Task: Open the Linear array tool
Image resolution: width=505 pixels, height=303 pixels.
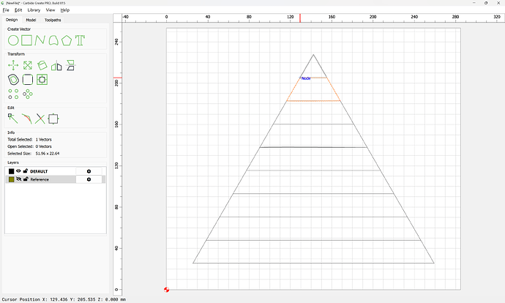Action: pos(13,94)
